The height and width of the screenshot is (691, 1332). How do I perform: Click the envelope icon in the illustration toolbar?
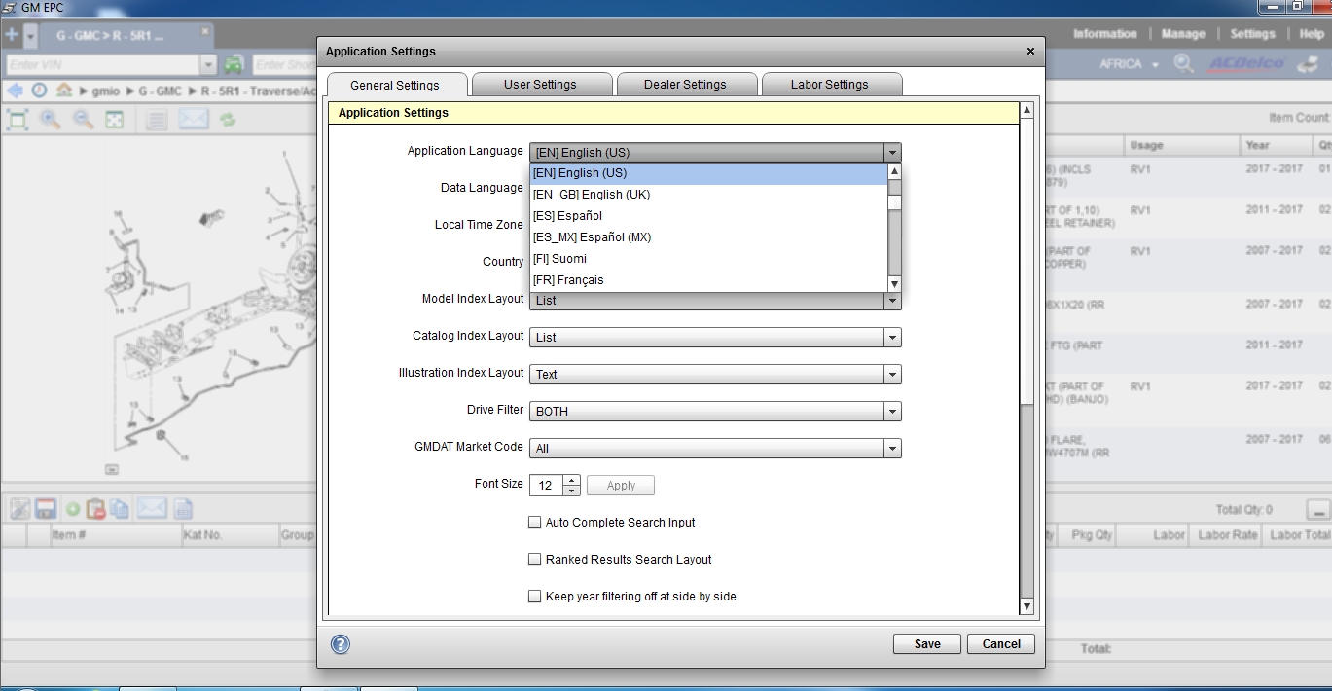[x=194, y=120]
